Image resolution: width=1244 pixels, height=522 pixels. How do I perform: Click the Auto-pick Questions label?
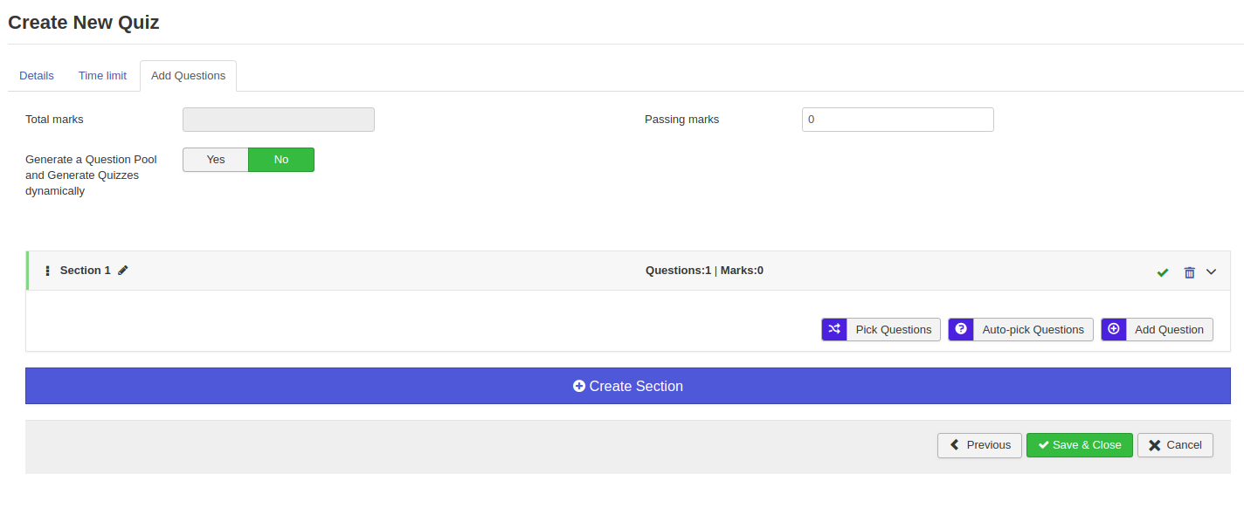tap(1033, 329)
